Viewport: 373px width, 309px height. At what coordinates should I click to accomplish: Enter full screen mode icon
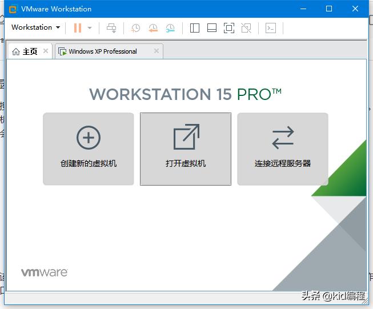pyautogui.click(x=229, y=28)
